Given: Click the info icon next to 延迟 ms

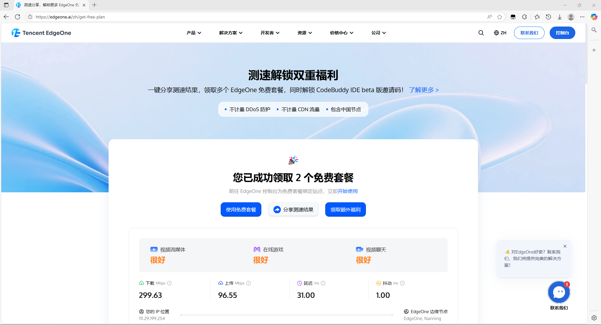Looking at the screenshot, I should tap(323, 283).
